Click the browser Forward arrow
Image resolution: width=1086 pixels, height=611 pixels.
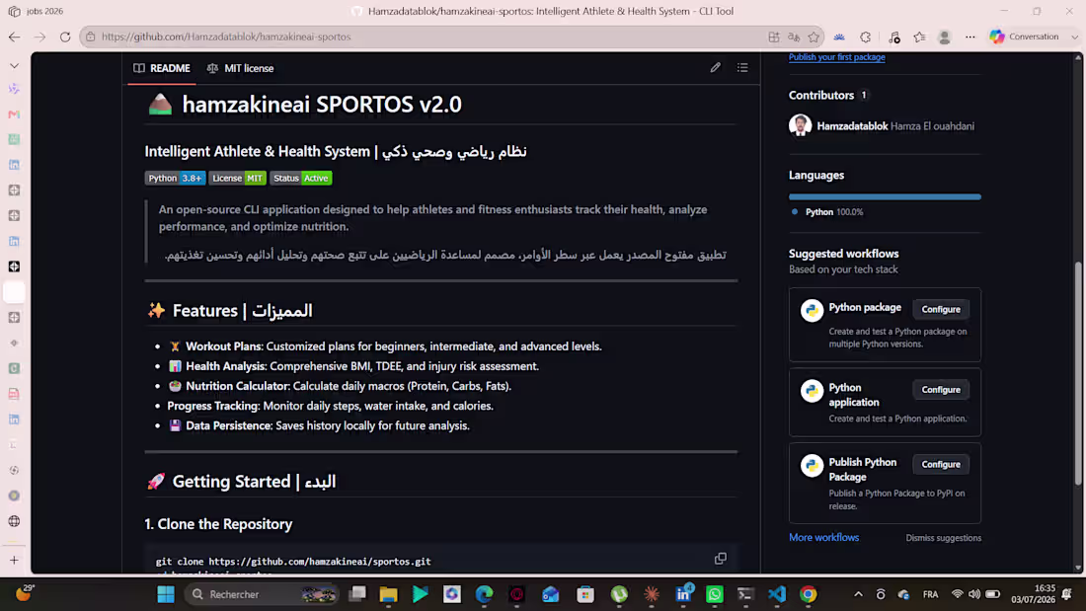[39, 37]
